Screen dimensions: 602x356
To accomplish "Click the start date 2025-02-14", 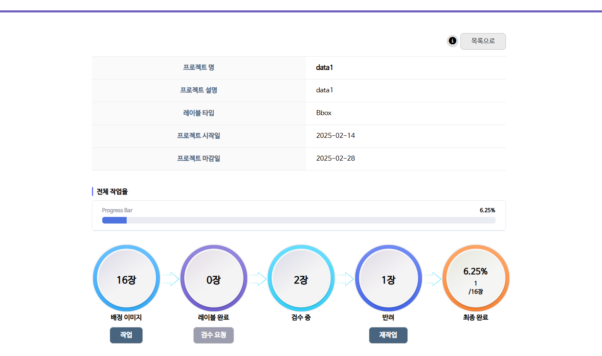I will [335, 136].
